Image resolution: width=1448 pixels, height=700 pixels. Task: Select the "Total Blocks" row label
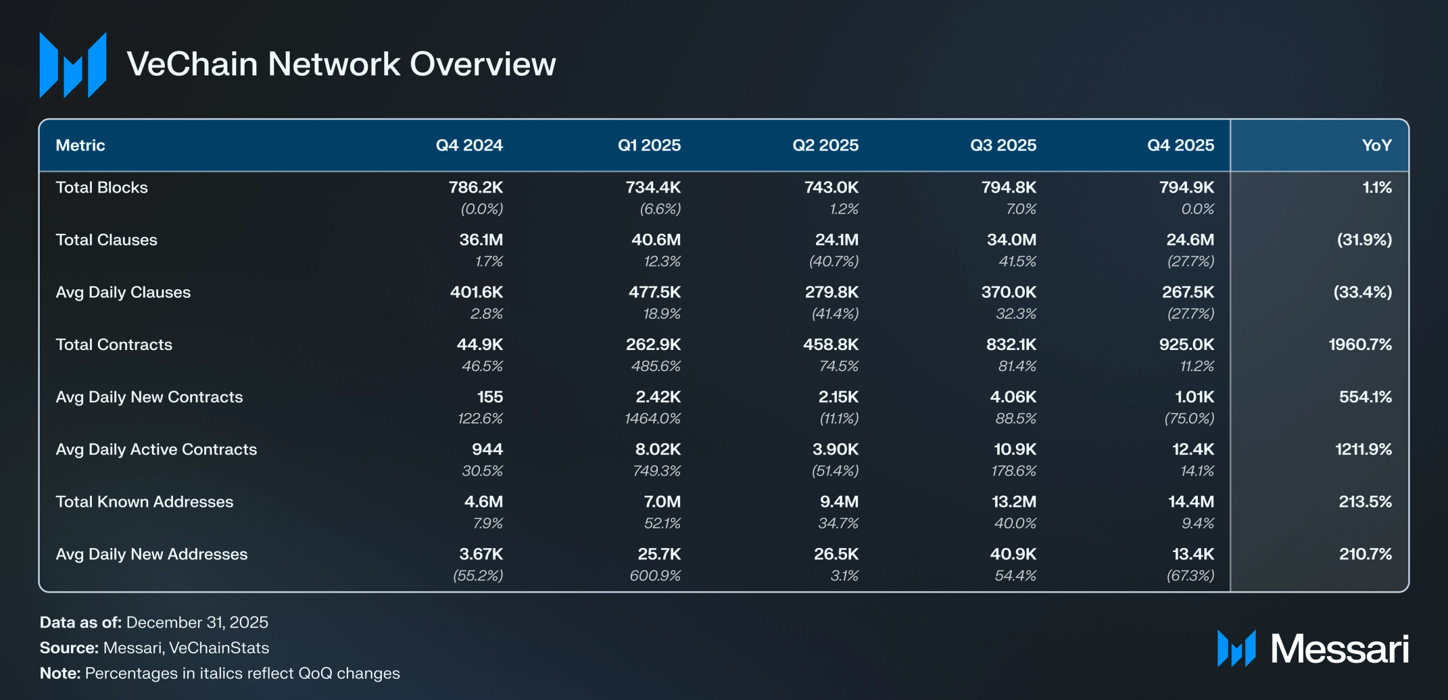[101, 187]
